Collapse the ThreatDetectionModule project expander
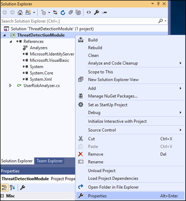The height and width of the screenshot is (201, 186). 4,35
